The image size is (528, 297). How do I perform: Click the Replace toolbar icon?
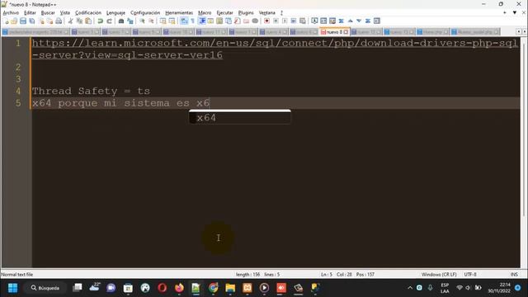130,21
